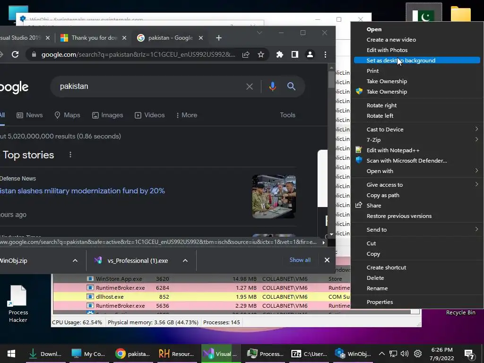Select WinStore.App.exe process row
The height and width of the screenshot is (363, 484).
click(x=201, y=279)
